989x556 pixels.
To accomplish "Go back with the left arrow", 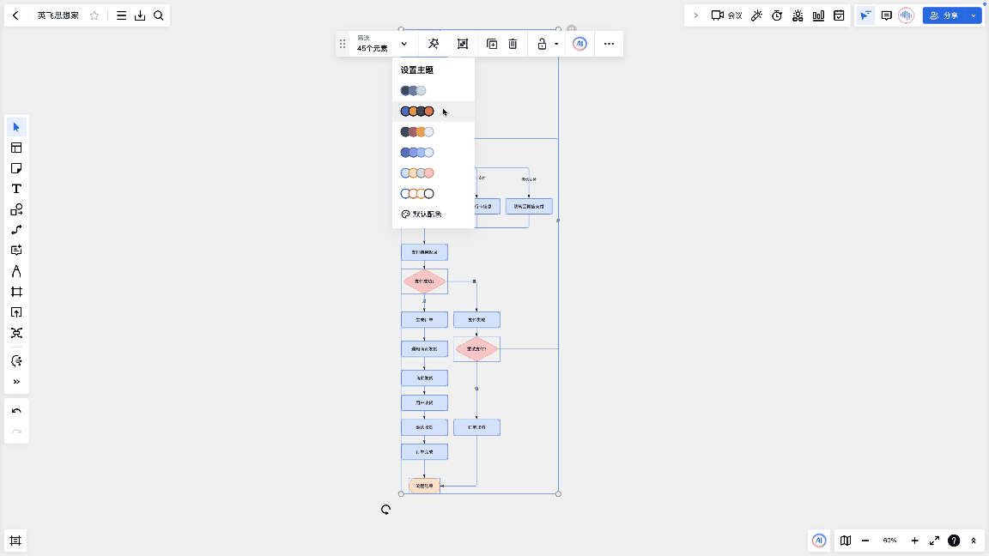I will (15, 15).
